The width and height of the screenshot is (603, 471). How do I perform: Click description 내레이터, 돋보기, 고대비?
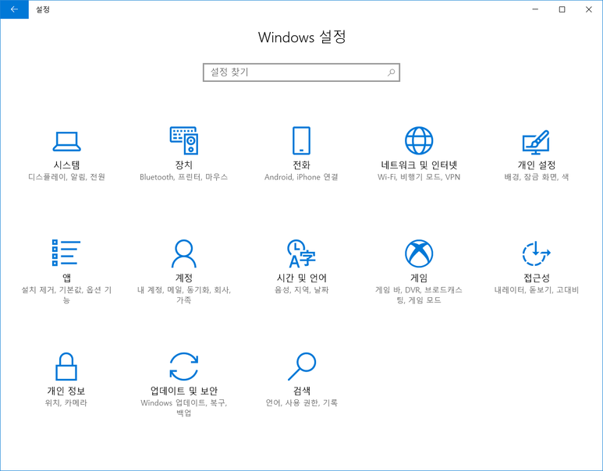536,290
